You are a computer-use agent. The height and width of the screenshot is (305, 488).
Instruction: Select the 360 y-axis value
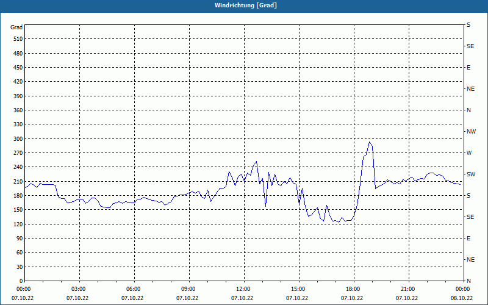pyautogui.click(x=18, y=110)
